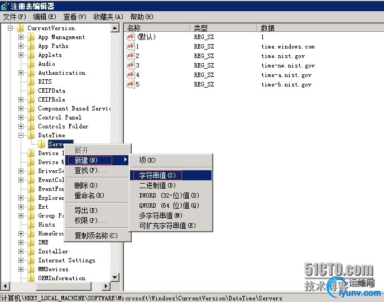The width and height of the screenshot is (384, 302).
Task: Click the Internet Settings folder icon
Action: pos(31,260)
